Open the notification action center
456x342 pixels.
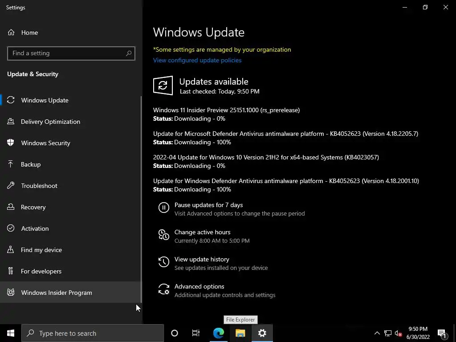tap(442, 333)
